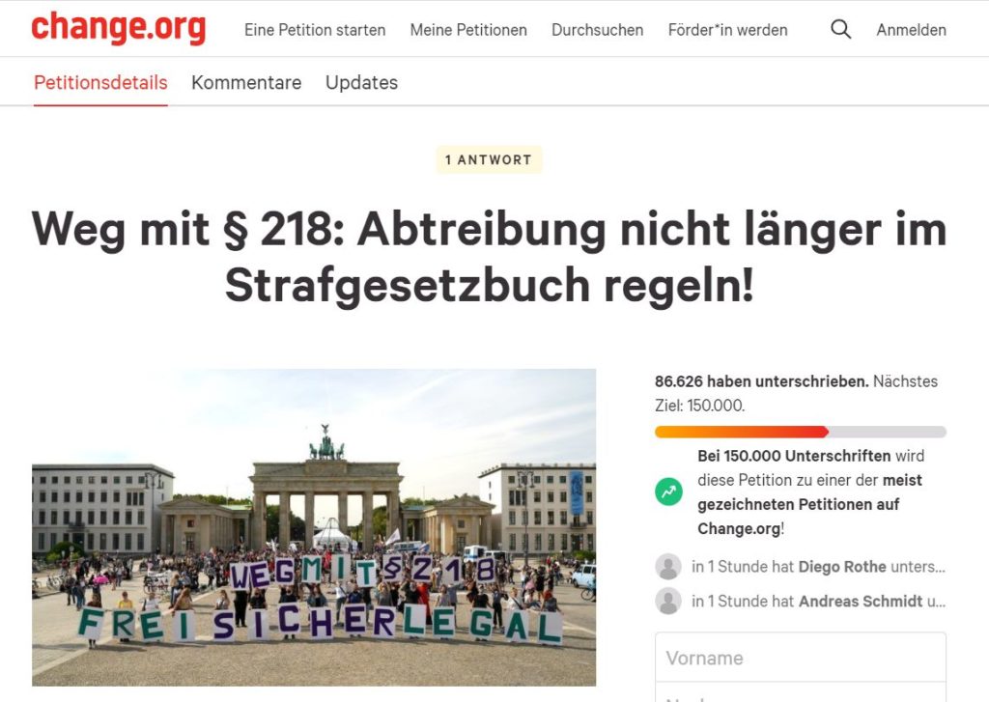
Task: Go to Meine Petitionen
Action: click(468, 30)
